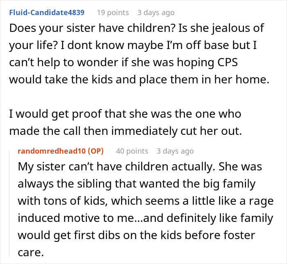
Task: Open OP reply's 3 days ago timestamp
Action: click(x=175, y=151)
